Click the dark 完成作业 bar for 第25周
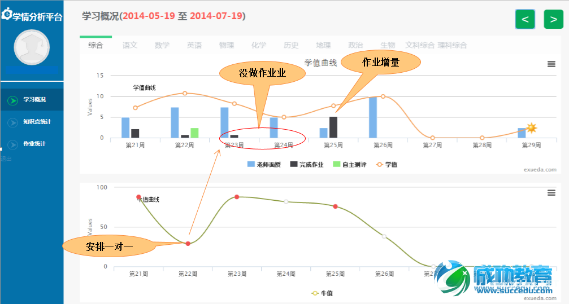 click(x=333, y=127)
